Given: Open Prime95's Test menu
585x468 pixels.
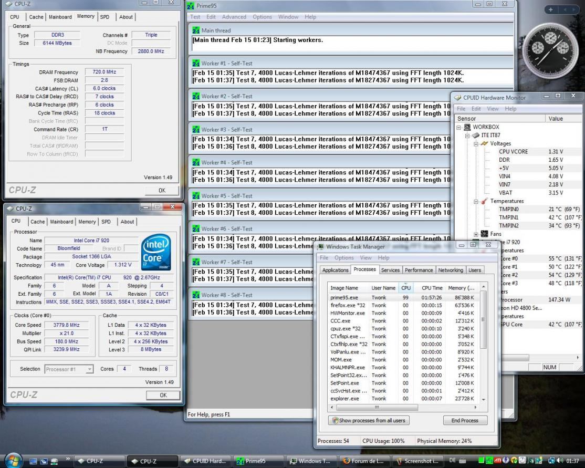Looking at the screenshot, I should (x=195, y=17).
